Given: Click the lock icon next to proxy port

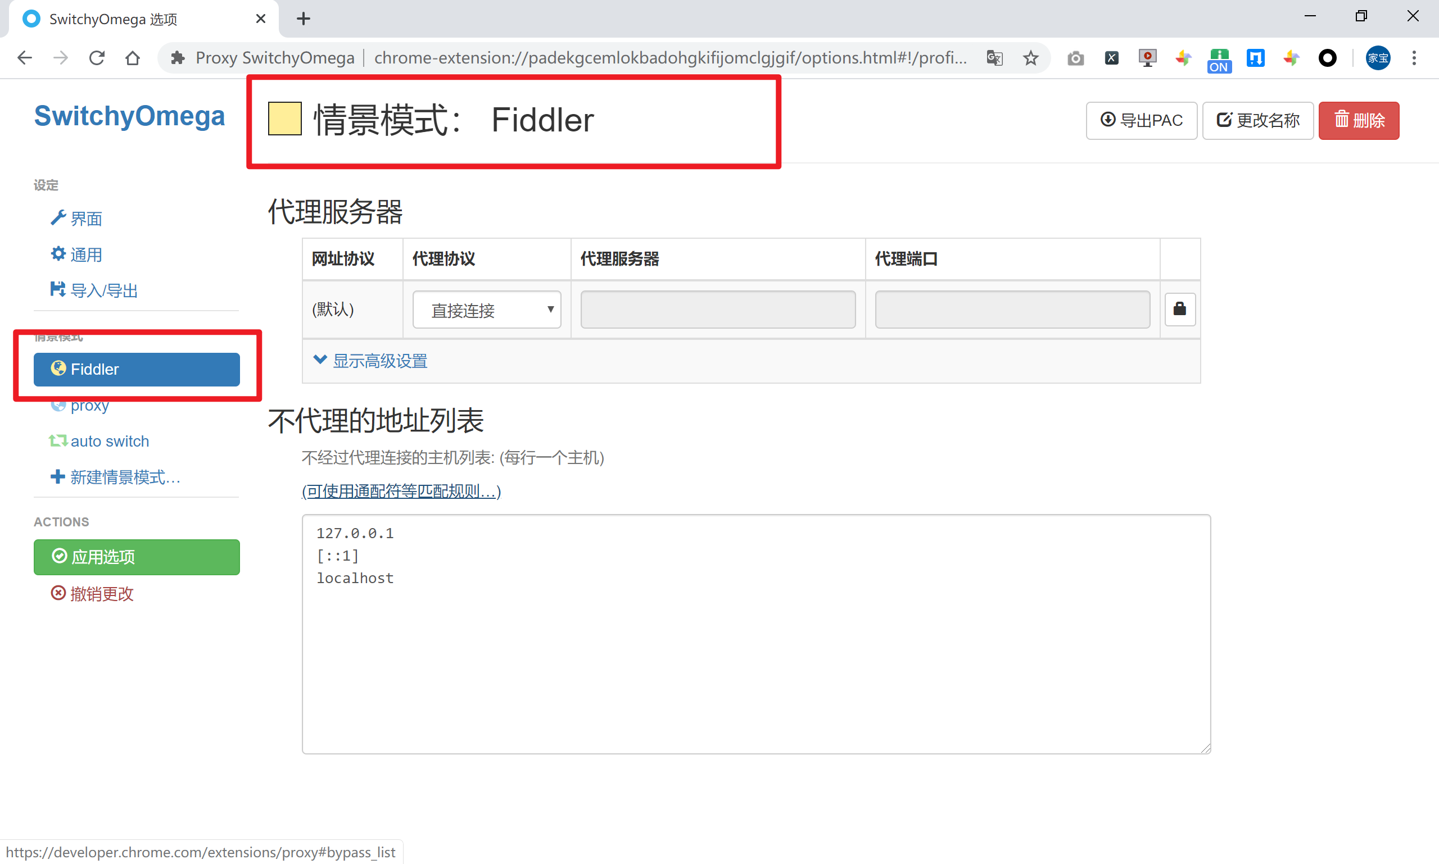Looking at the screenshot, I should [x=1179, y=309].
